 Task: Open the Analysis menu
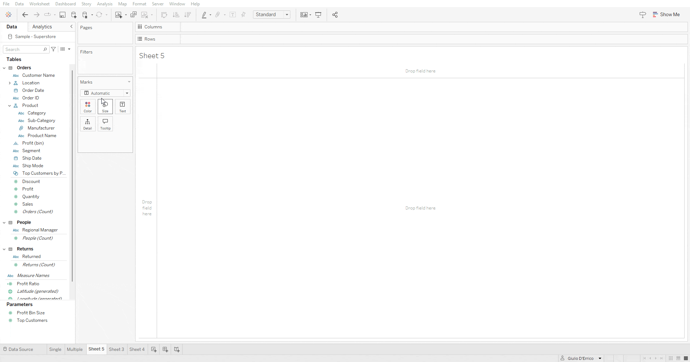click(x=105, y=4)
